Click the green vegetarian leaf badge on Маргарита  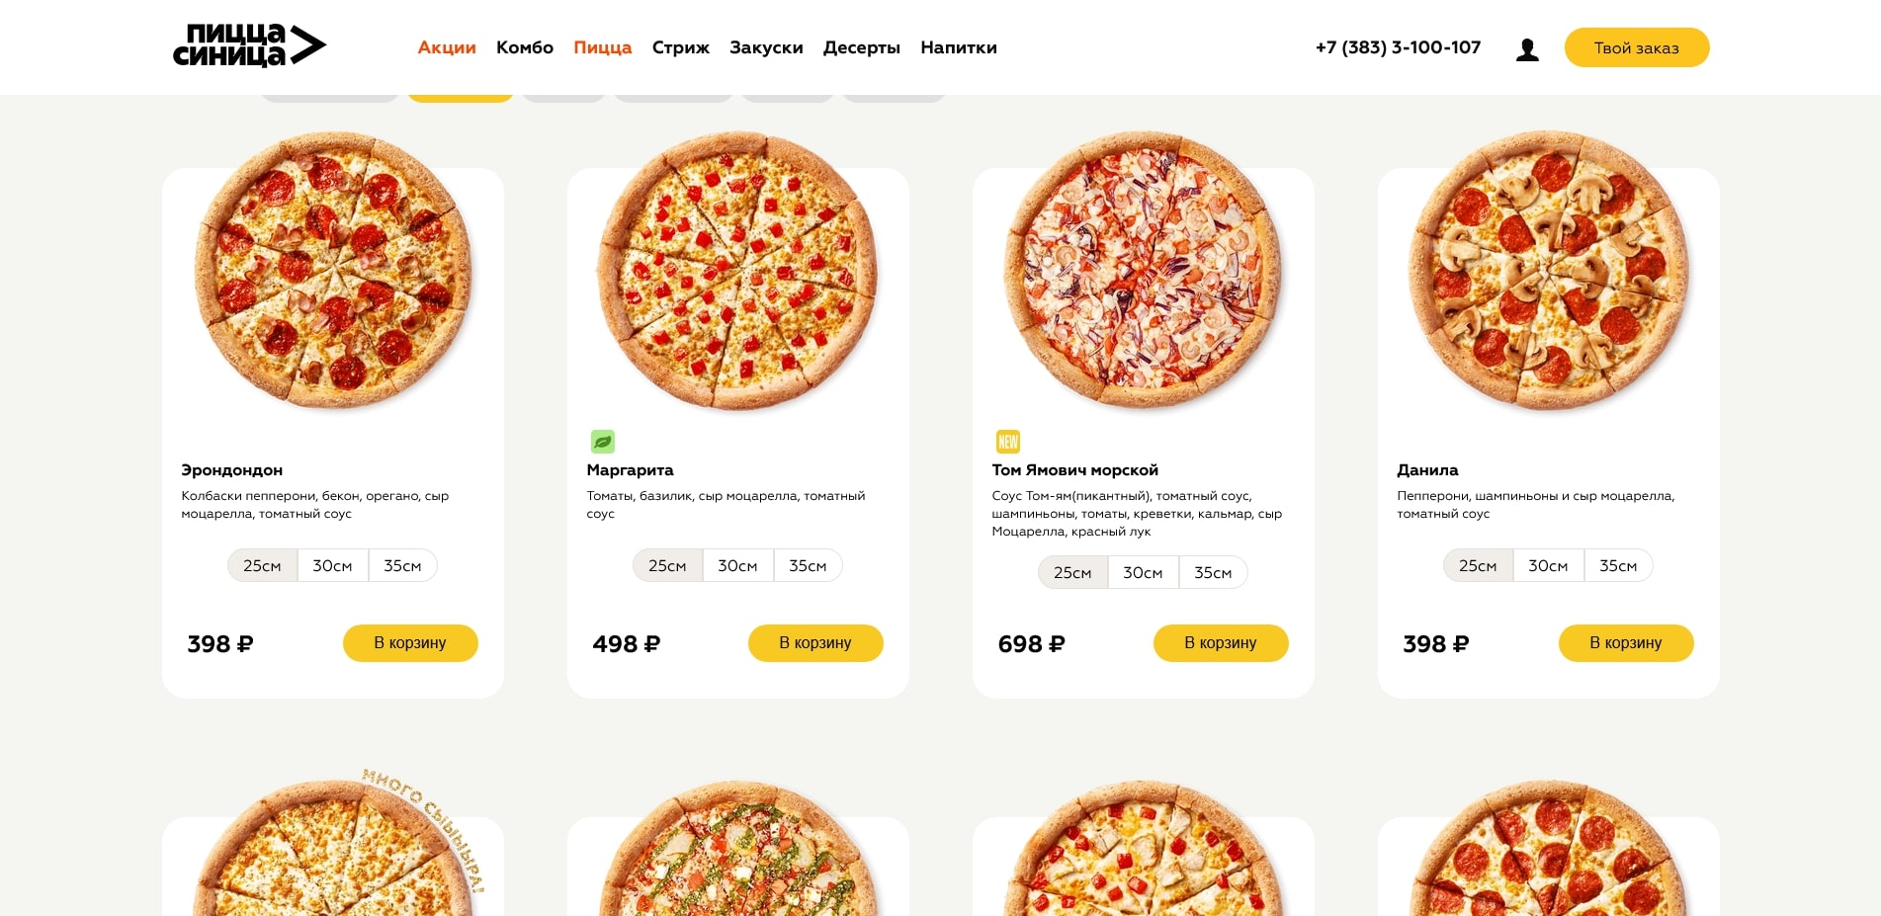click(x=603, y=442)
